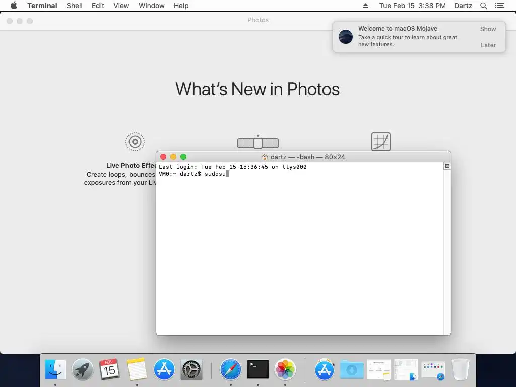Click the Terminal icon in the Dock
516x387 pixels.
(257, 369)
